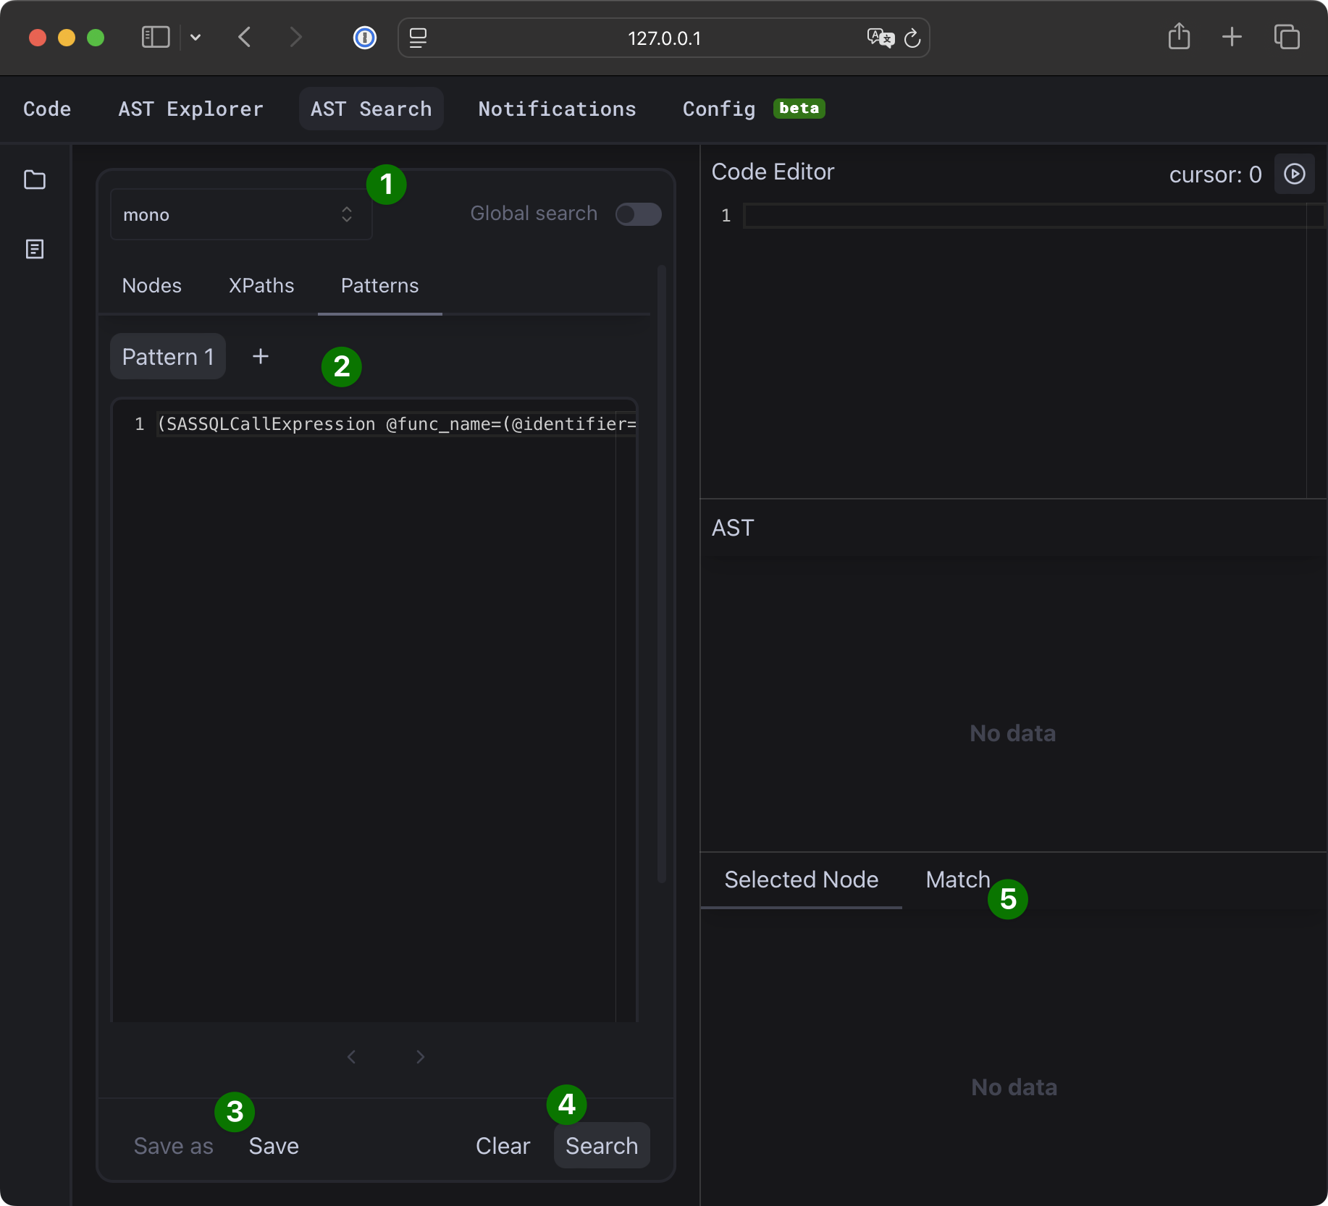This screenshot has width=1328, height=1206.
Task: Switch to the Nodes tab
Action: click(x=152, y=285)
